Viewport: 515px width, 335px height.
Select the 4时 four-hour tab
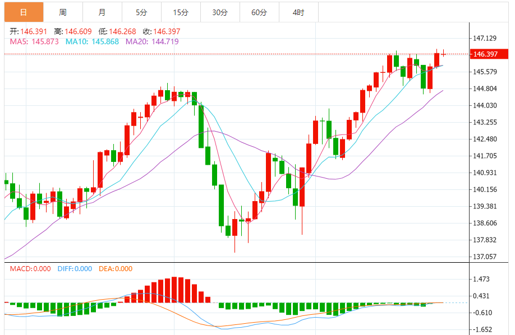coord(298,12)
